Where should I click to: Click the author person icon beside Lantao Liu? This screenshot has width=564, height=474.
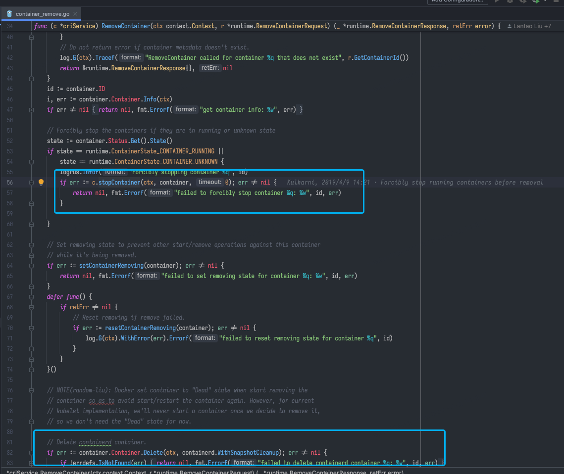(x=510, y=26)
